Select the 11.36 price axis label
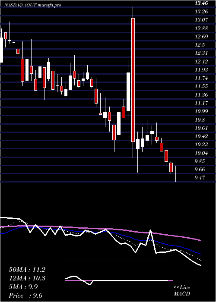The image size is (216, 302). (202, 95)
